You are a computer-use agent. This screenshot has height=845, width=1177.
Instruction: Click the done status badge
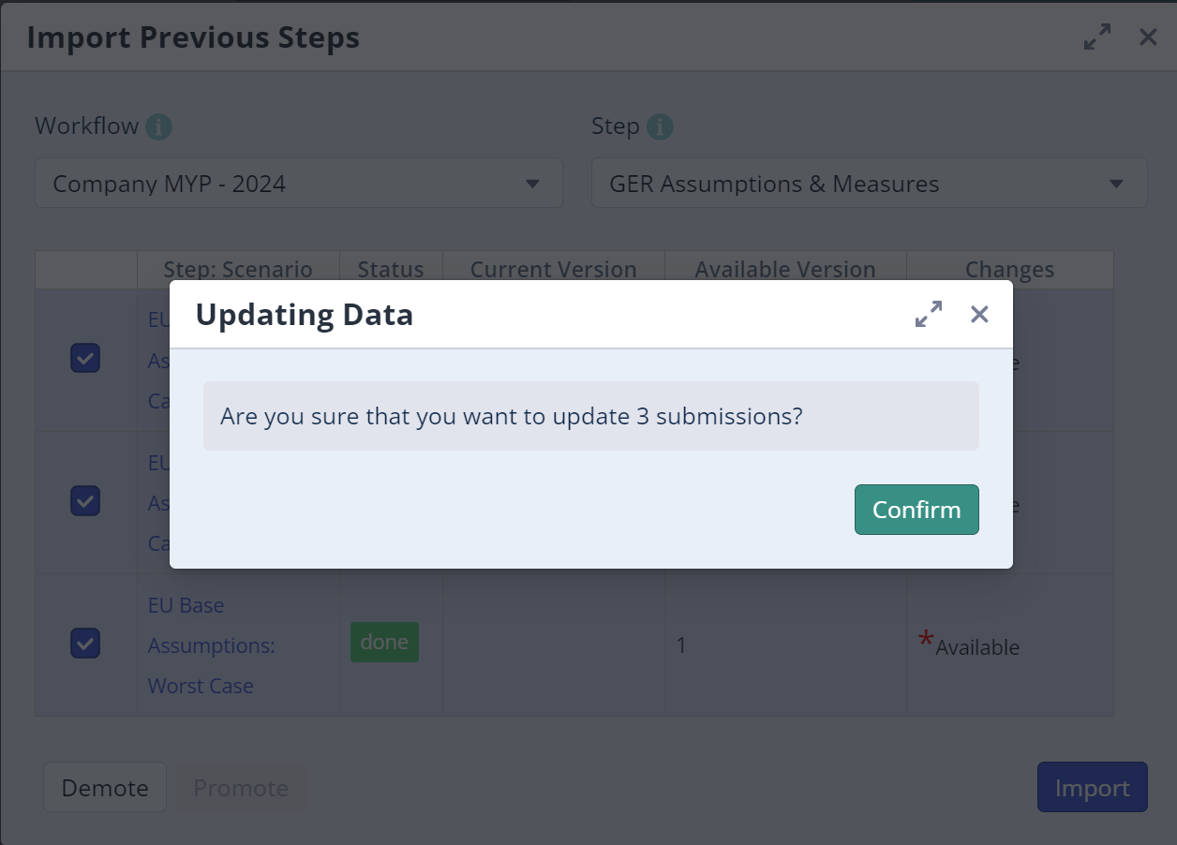pyautogui.click(x=384, y=643)
